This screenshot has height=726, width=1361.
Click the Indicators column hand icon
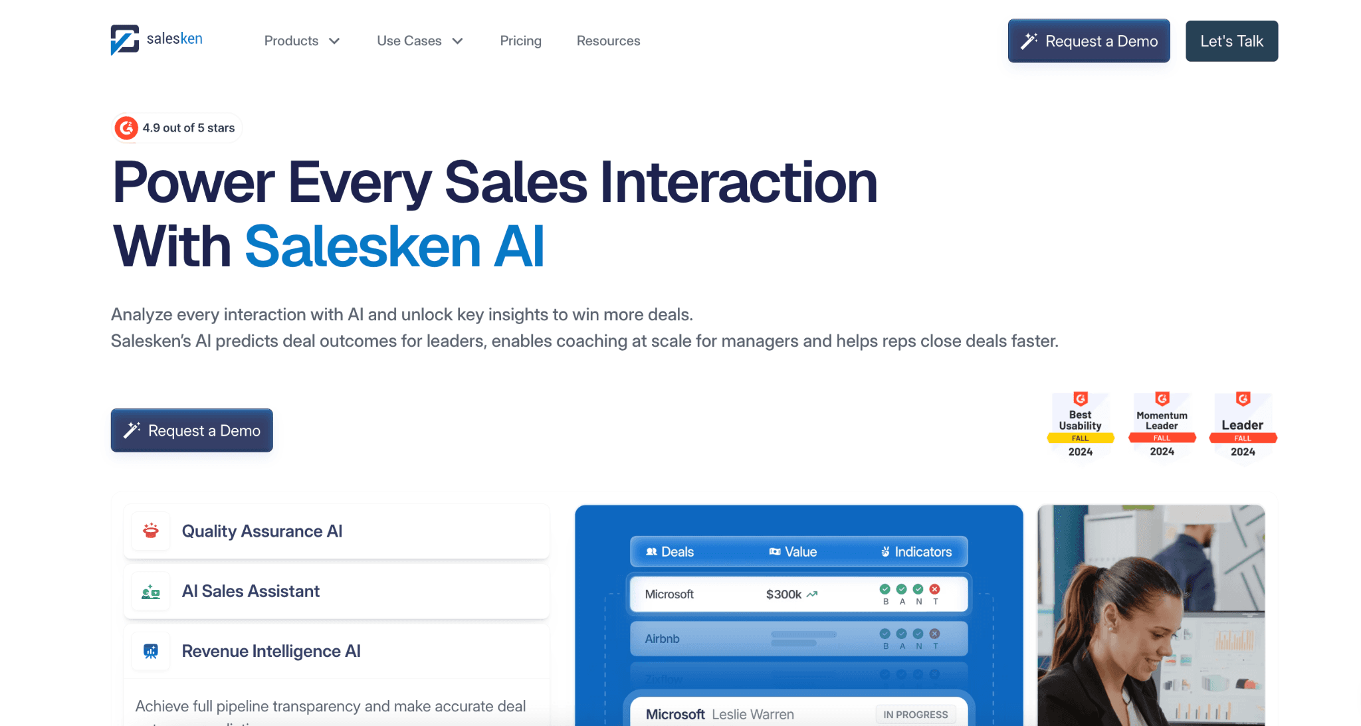pyautogui.click(x=887, y=551)
